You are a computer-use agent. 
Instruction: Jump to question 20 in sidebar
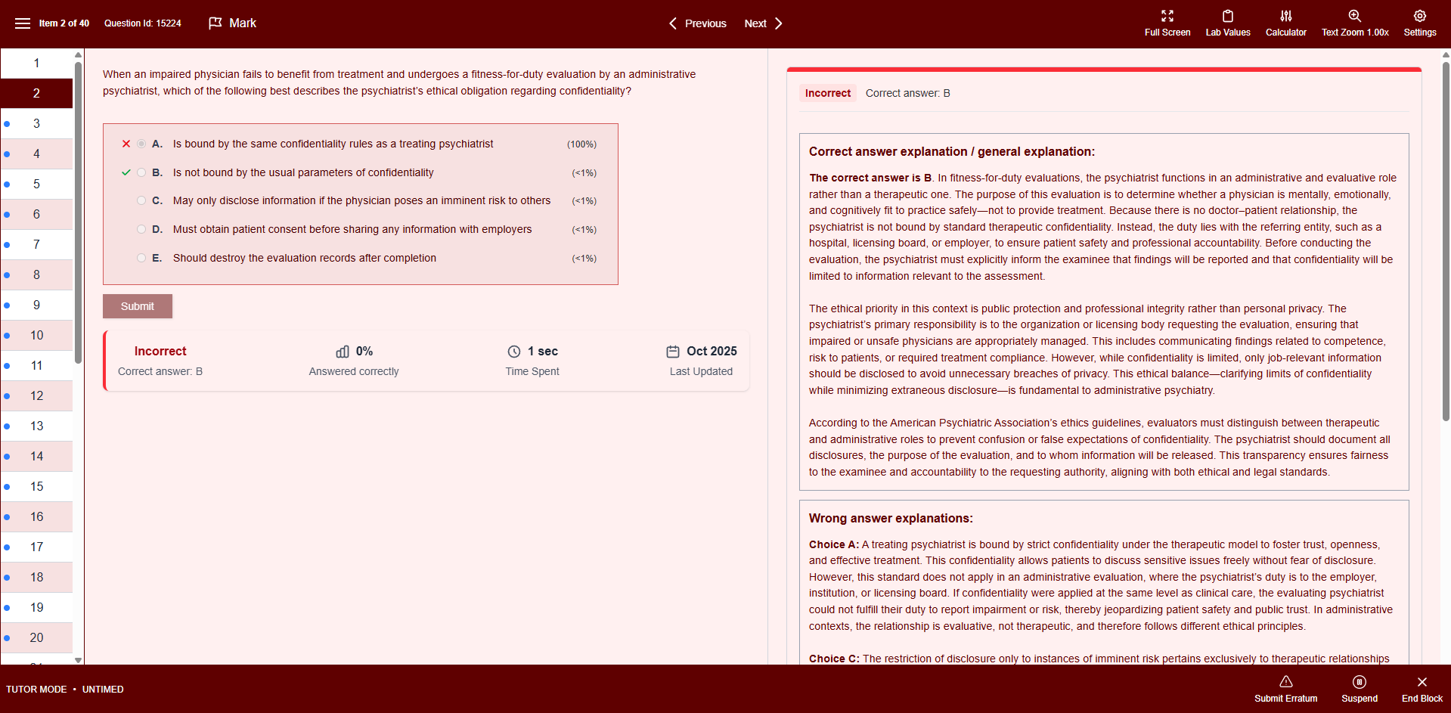point(36,638)
